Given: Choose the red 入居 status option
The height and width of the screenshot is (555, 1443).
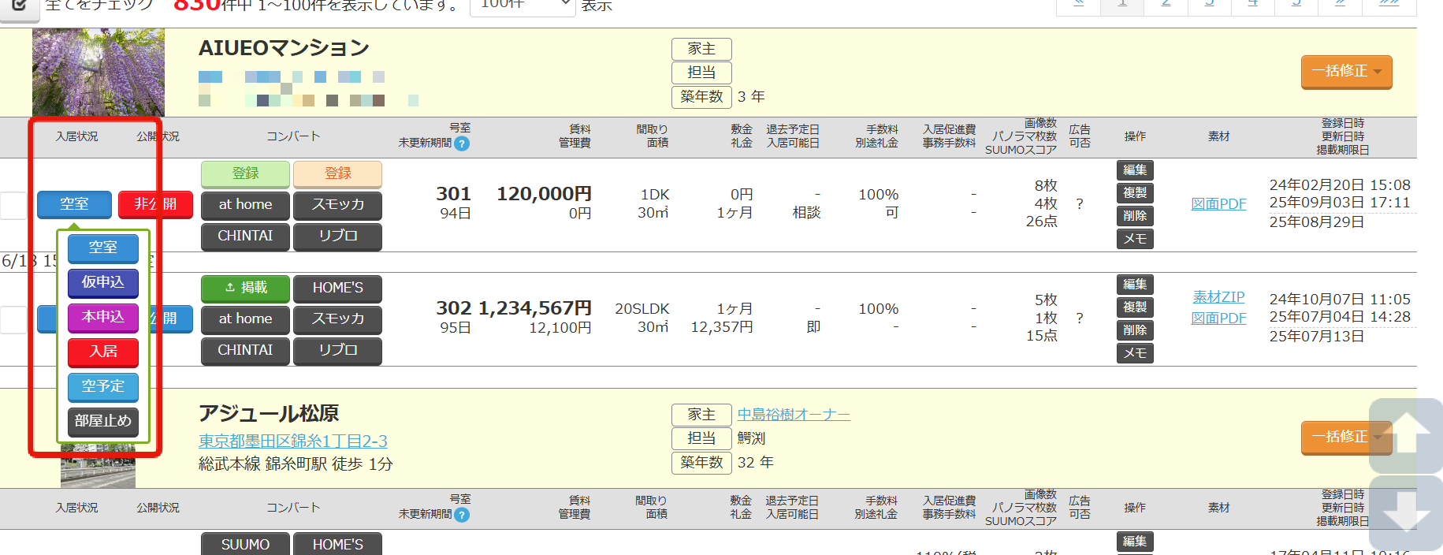Looking at the screenshot, I should tap(103, 352).
